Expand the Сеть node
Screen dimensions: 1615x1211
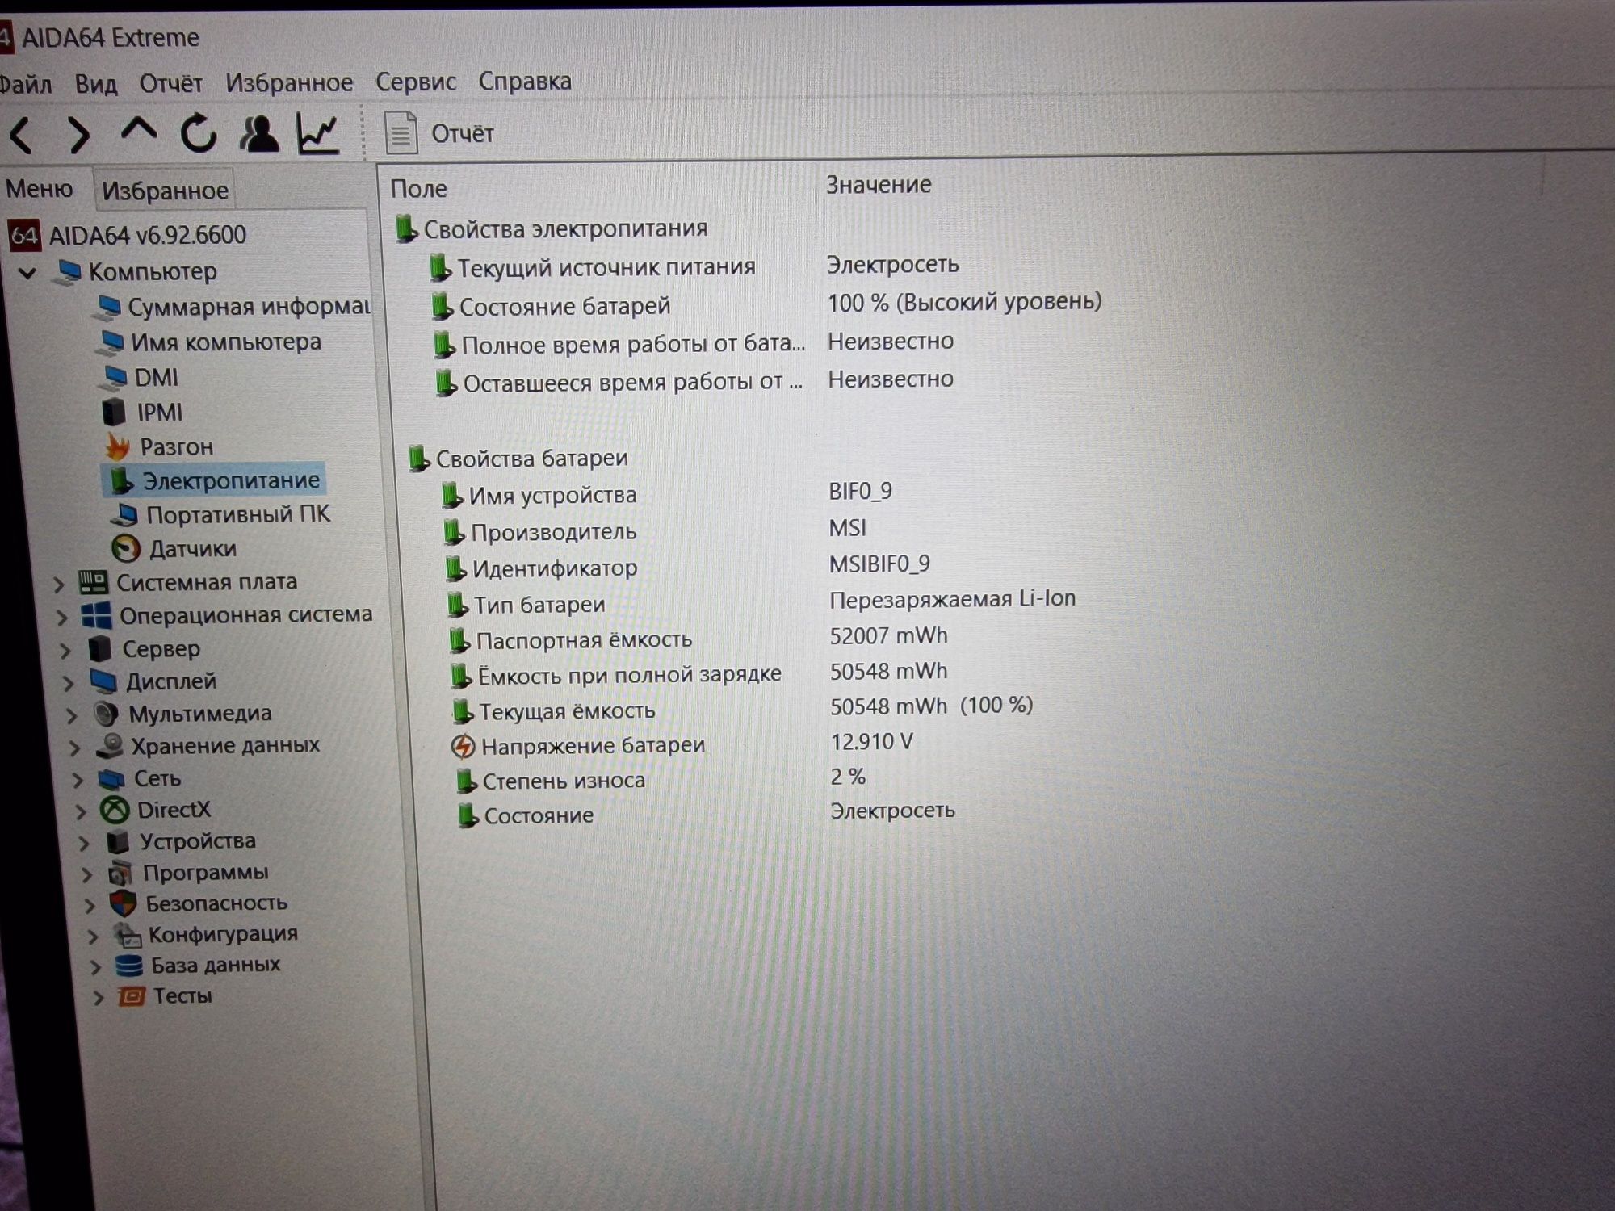point(78,781)
